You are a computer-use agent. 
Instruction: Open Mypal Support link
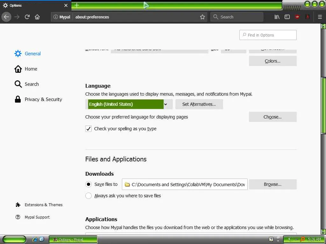[33, 217]
